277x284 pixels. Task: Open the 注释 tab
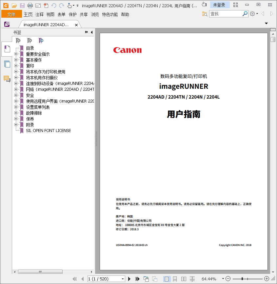point(39,14)
